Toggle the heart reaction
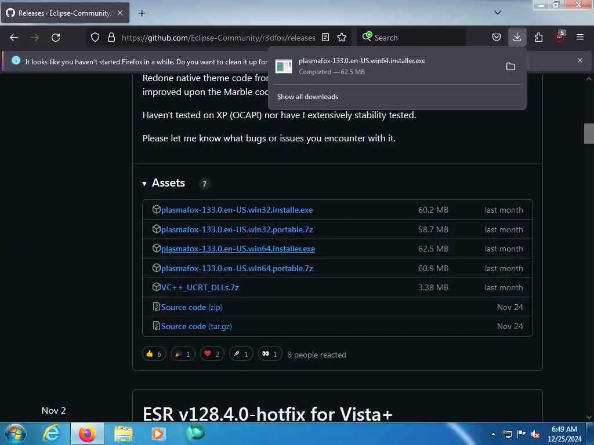Image resolution: width=594 pixels, height=445 pixels. pos(212,354)
